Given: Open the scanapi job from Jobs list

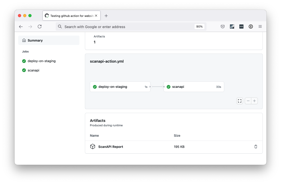Looking at the screenshot, I should tap(33, 70).
